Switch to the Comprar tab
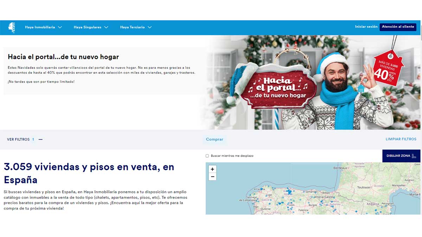The image size is (422, 237). (215, 139)
